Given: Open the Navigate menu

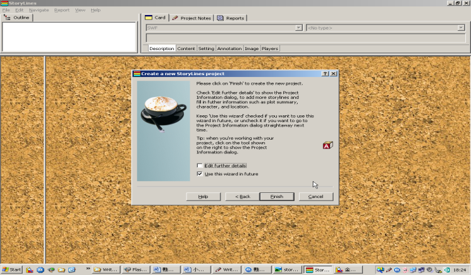Looking at the screenshot, I should (x=39, y=10).
